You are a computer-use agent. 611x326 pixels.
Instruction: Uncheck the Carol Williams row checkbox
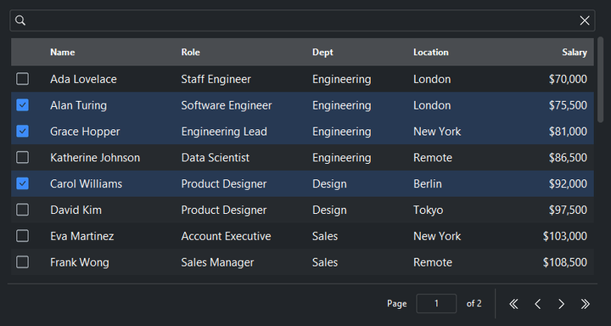point(23,183)
